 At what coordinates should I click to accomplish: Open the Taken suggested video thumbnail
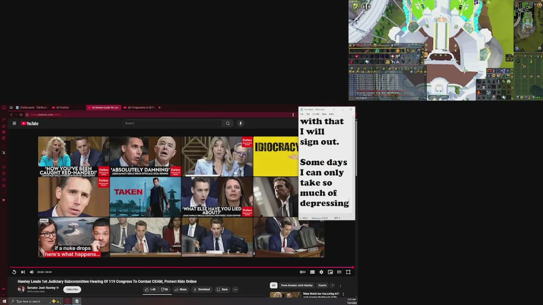click(145, 197)
